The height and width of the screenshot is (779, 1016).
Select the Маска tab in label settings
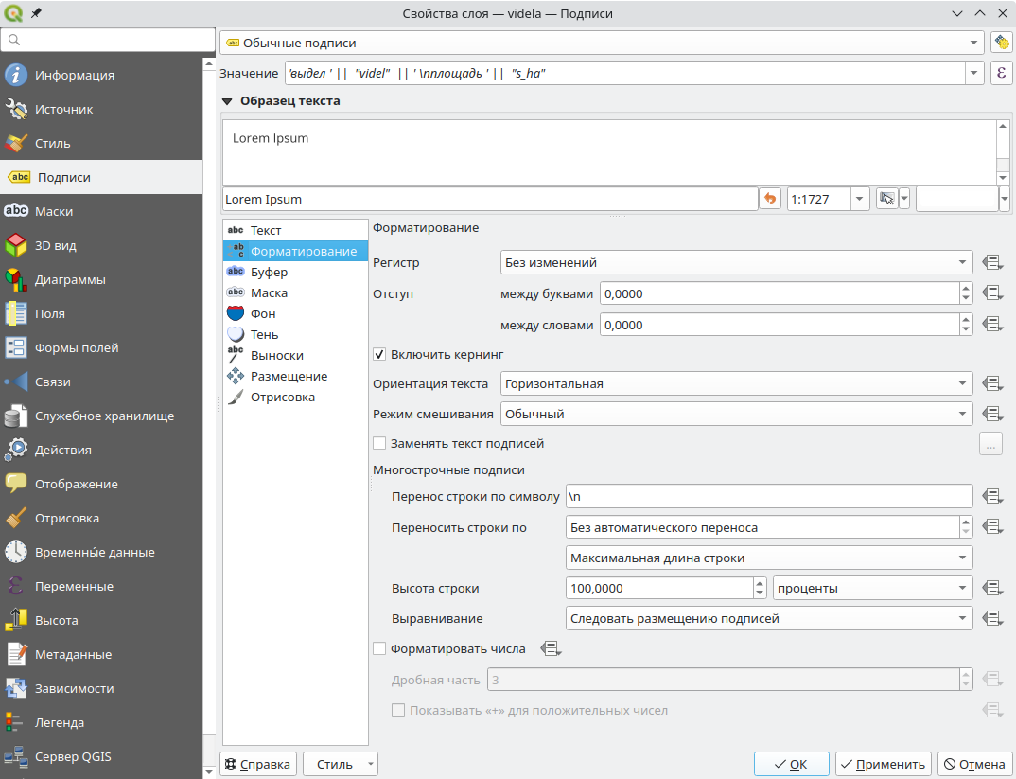pyautogui.click(x=295, y=292)
